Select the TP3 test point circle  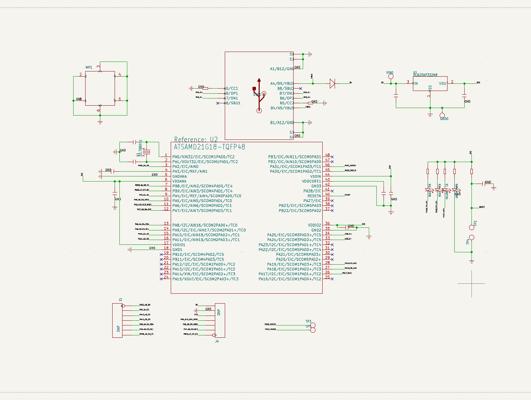coord(312,325)
